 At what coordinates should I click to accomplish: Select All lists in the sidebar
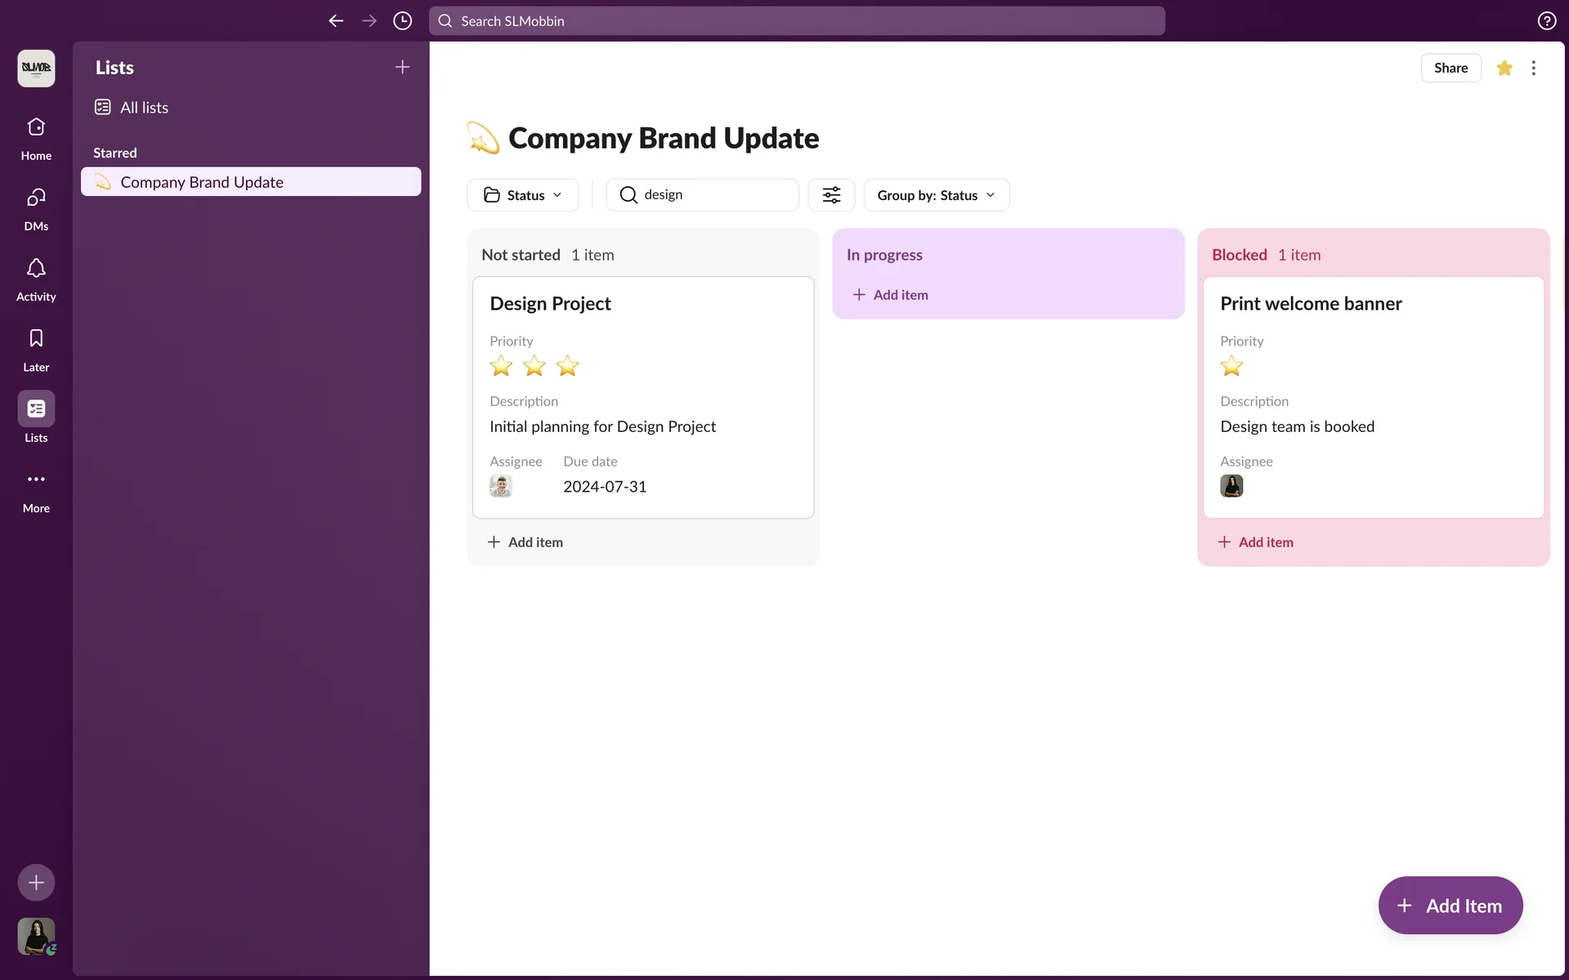coord(144,108)
